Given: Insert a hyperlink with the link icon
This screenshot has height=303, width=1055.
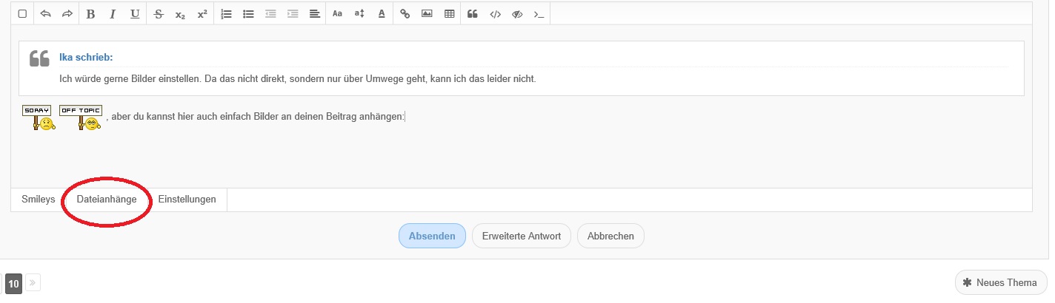Looking at the screenshot, I should coord(405,14).
